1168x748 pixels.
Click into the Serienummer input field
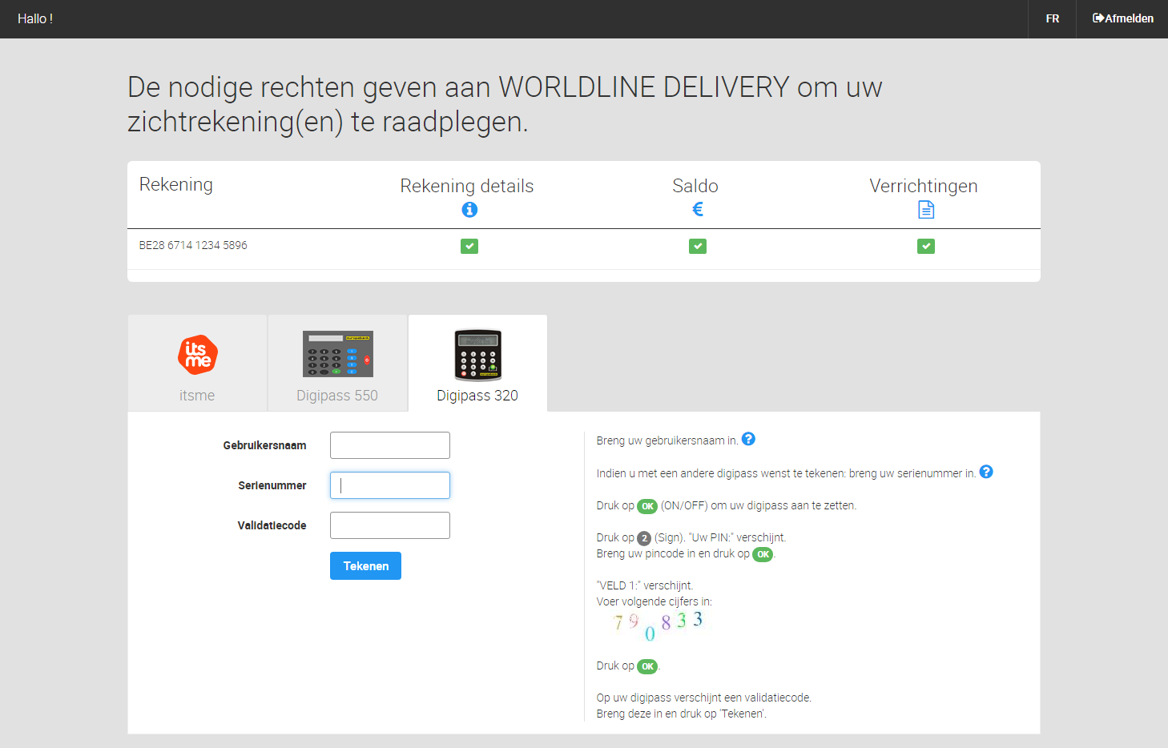(389, 485)
